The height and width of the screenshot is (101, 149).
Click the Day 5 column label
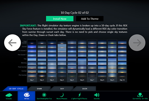pyautogui.click(x=72, y=80)
